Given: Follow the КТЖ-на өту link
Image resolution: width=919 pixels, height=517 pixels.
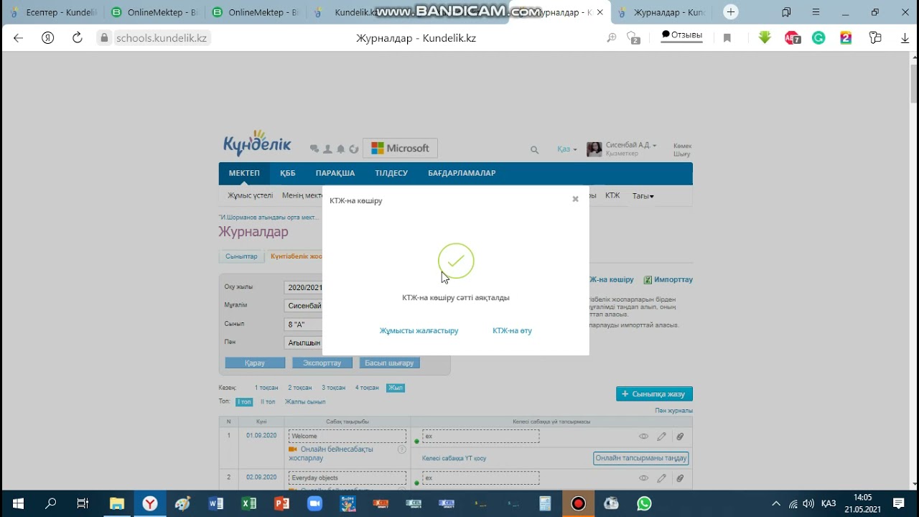Looking at the screenshot, I should (512, 331).
